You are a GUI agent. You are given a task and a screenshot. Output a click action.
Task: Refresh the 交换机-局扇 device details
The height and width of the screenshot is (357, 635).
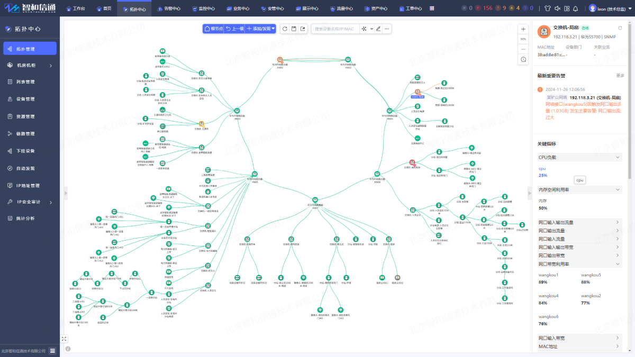pyautogui.click(x=620, y=28)
